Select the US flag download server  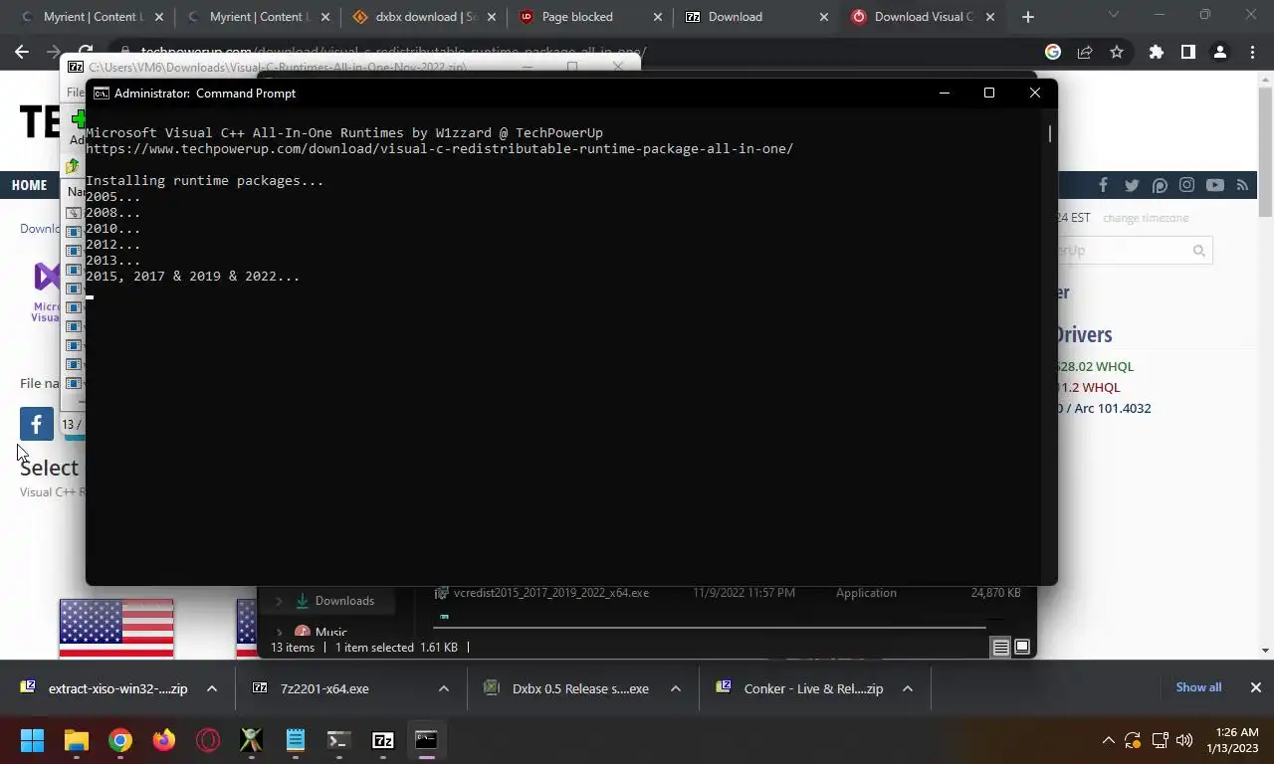(x=116, y=628)
